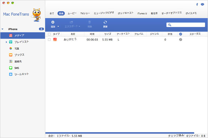Open the ミュージックビデオ tab
Screen dimensions: 208x138
[104, 13]
